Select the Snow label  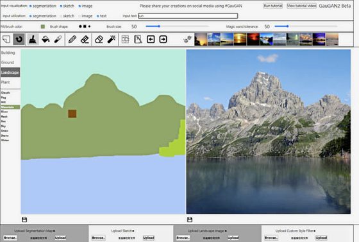[x=4, y=130]
